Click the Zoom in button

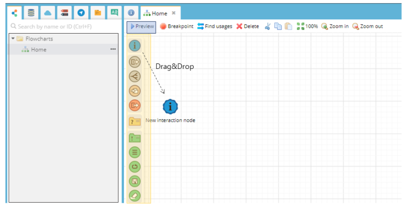point(335,27)
